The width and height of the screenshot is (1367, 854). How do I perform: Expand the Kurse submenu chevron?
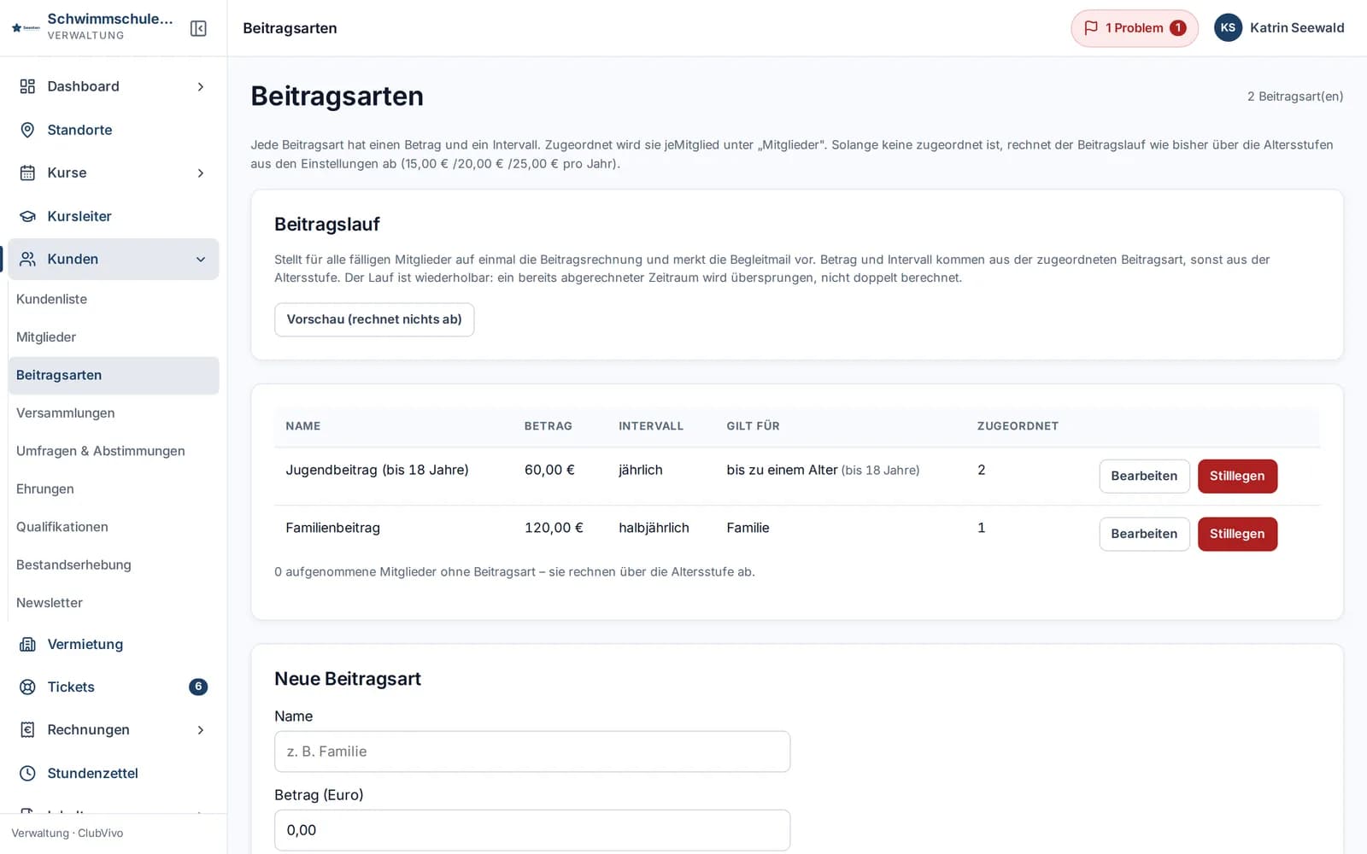click(201, 173)
